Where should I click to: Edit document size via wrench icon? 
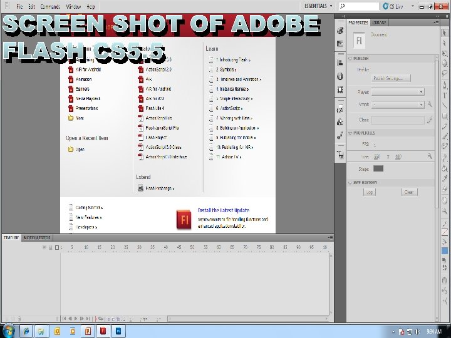click(430, 156)
